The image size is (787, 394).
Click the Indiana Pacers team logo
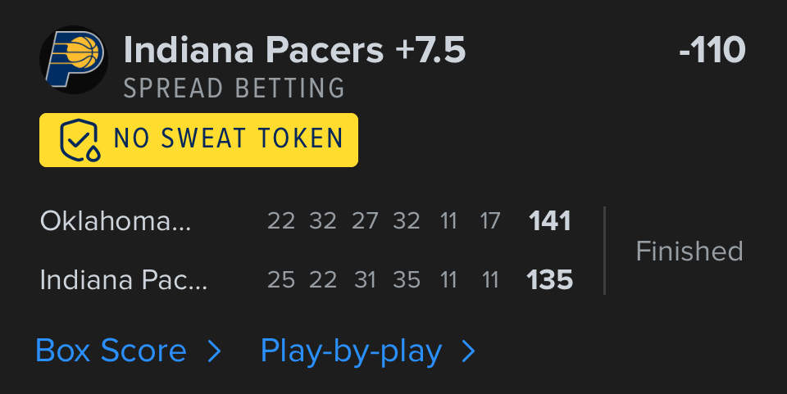(x=74, y=58)
